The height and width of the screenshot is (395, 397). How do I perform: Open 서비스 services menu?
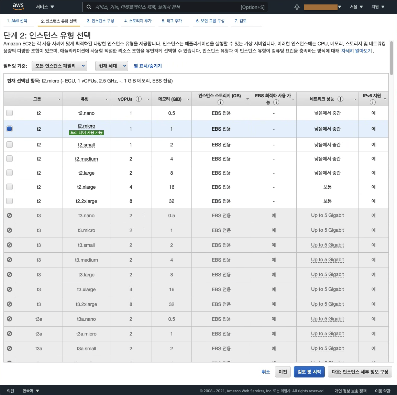click(45, 7)
